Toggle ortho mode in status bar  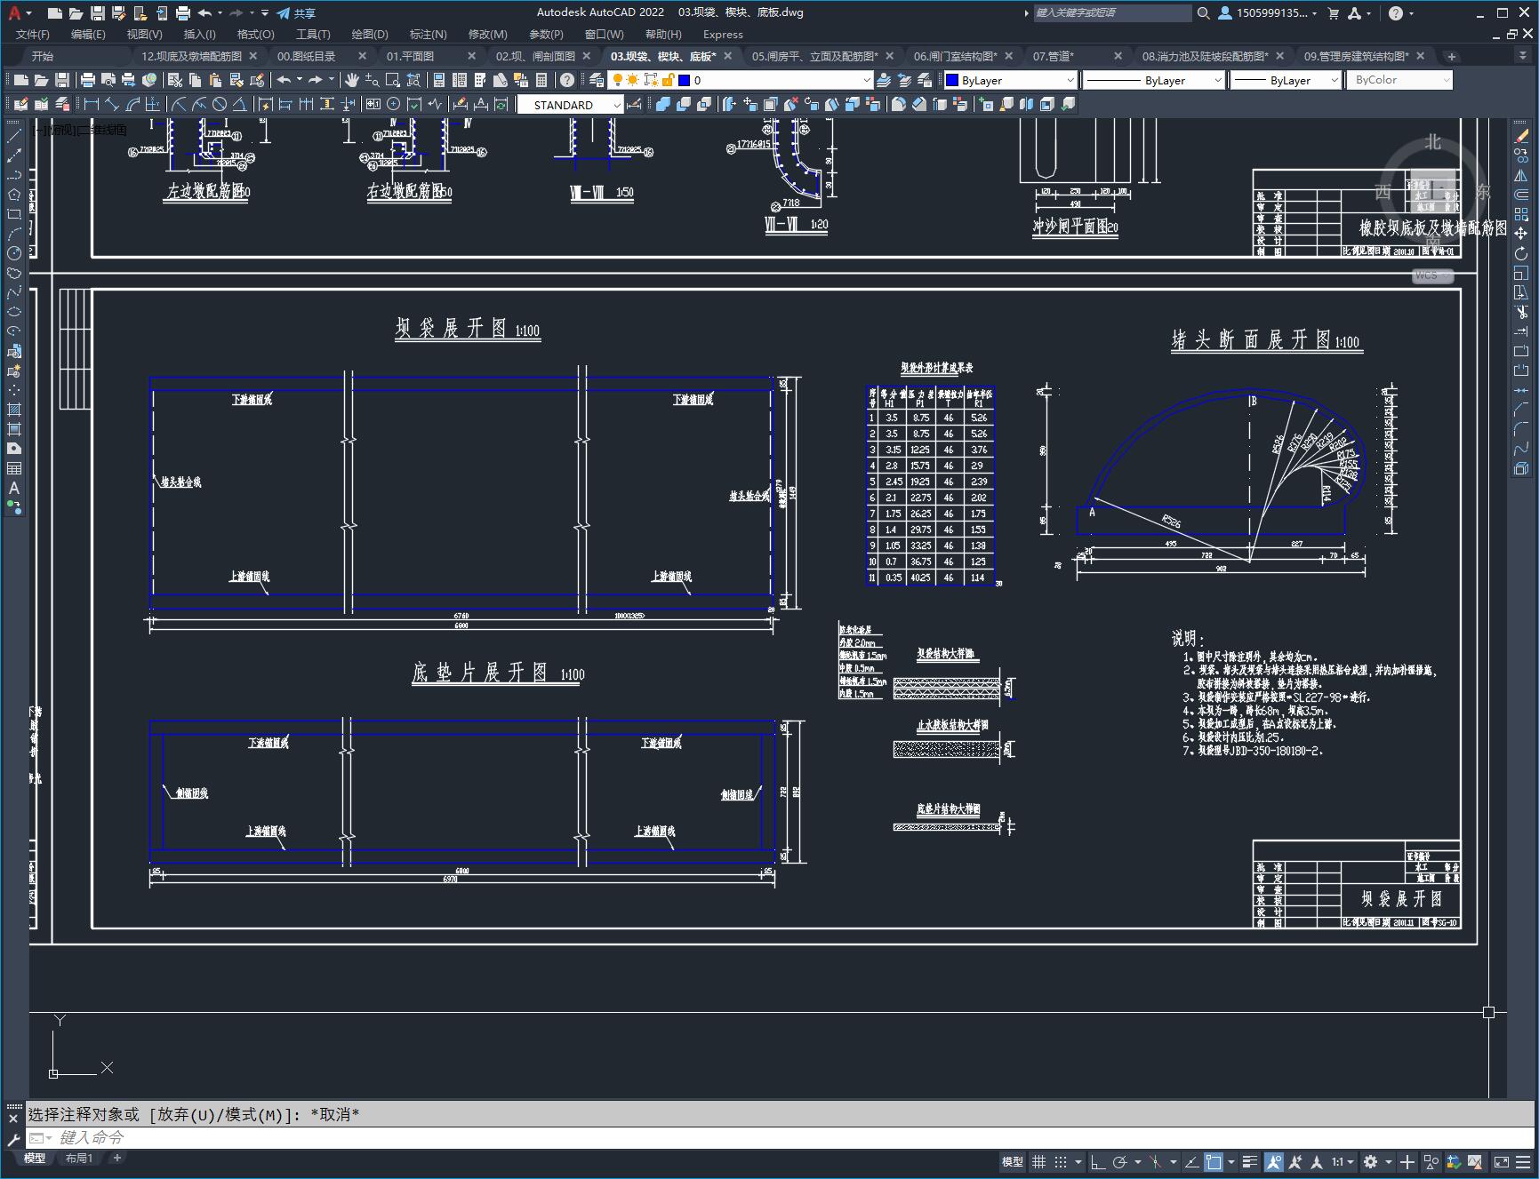click(1098, 1161)
